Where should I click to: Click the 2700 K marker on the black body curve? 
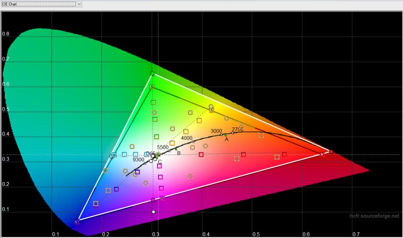click(x=232, y=133)
